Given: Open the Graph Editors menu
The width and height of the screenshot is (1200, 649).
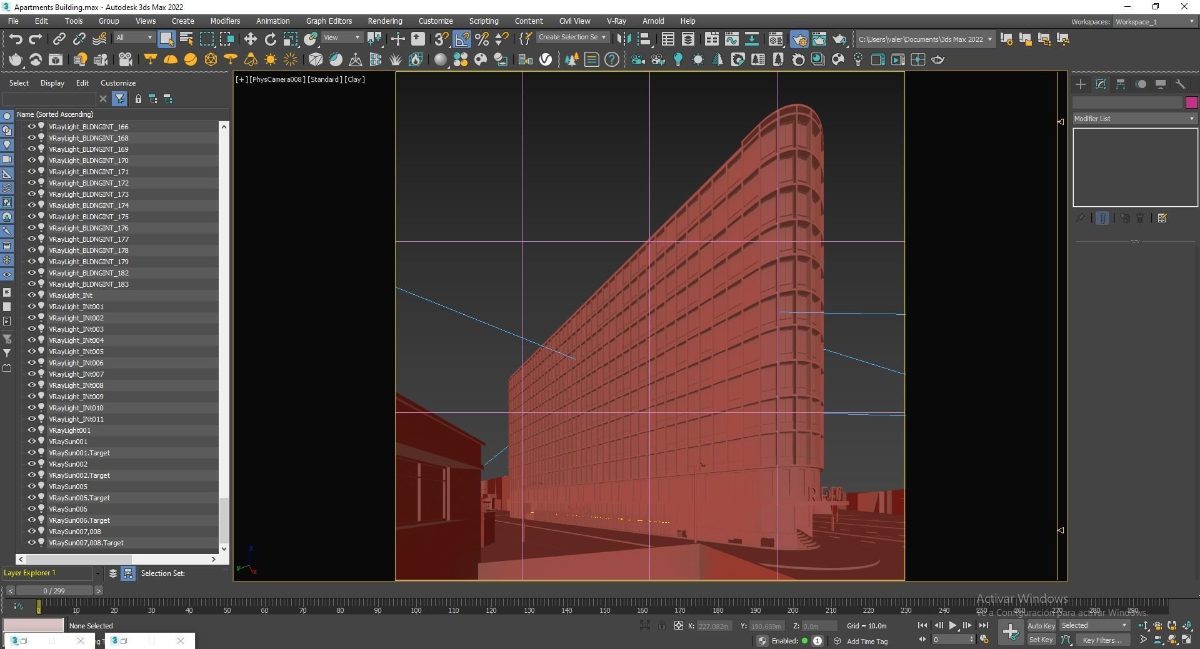Looking at the screenshot, I should click(329, 21).
